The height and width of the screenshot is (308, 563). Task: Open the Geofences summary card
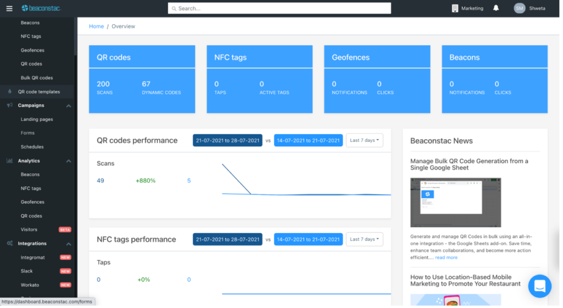(x=377, y=79)
